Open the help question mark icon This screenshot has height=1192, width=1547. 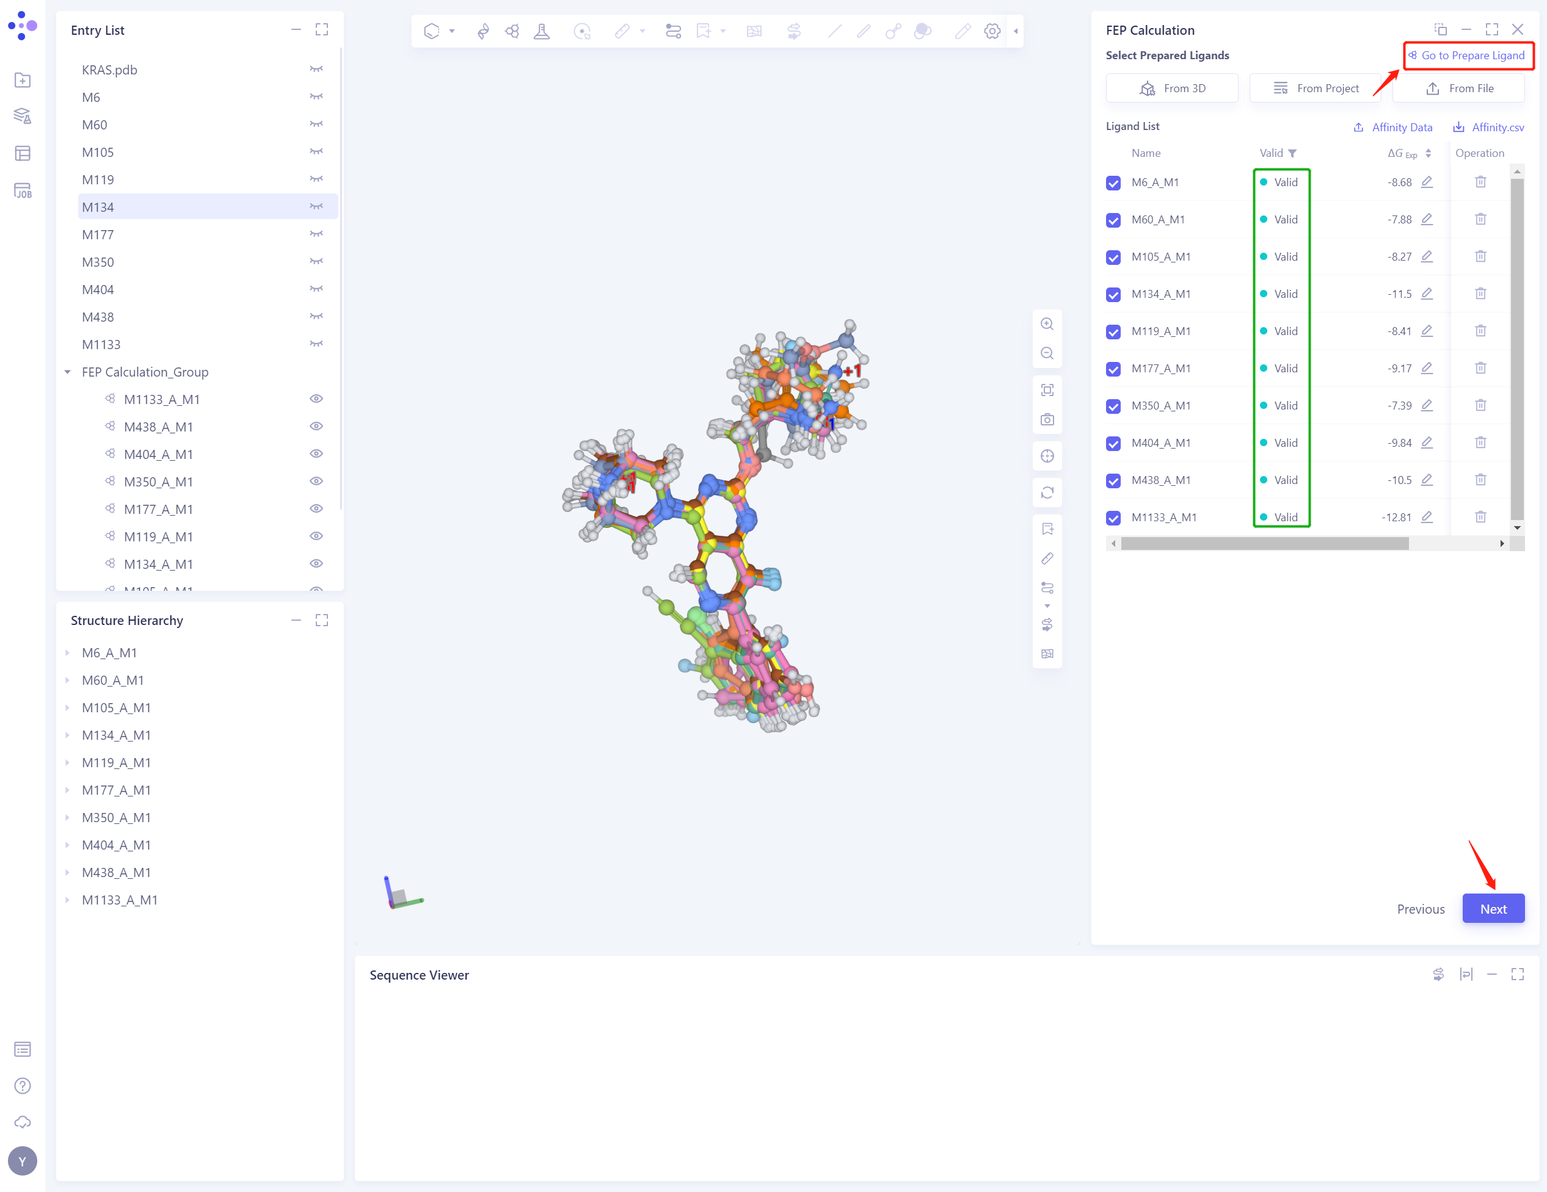[23, 1086]
